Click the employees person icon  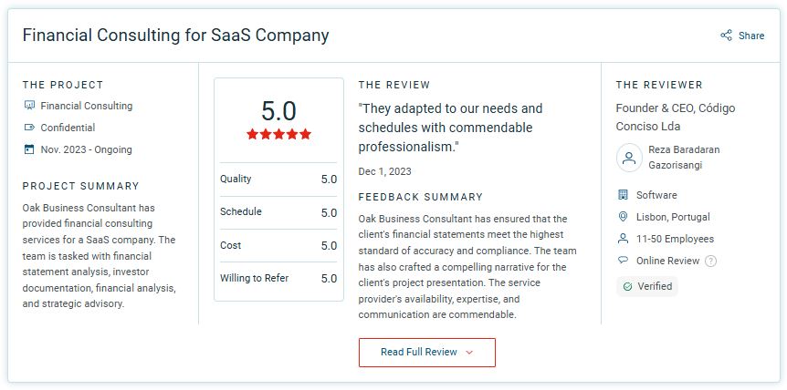(x=623, y=239)
